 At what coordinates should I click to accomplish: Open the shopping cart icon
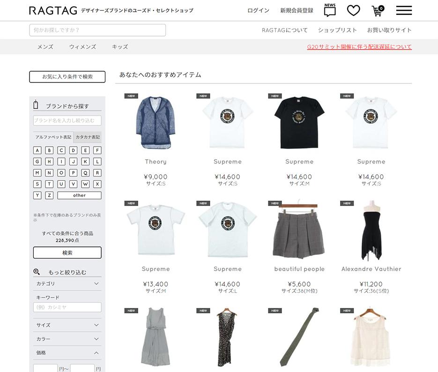click(x=378, y=11)
